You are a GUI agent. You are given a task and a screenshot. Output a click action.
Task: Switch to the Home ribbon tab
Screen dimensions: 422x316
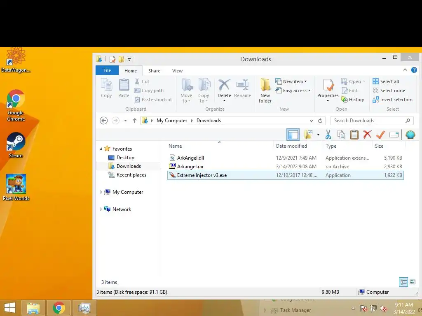[x=131, y=71]
